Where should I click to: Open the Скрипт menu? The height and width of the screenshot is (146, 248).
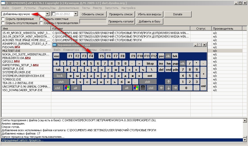[x=16, y=8]
